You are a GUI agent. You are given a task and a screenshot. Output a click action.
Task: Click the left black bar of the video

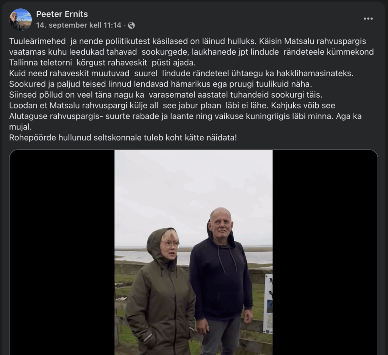point(62,252)
